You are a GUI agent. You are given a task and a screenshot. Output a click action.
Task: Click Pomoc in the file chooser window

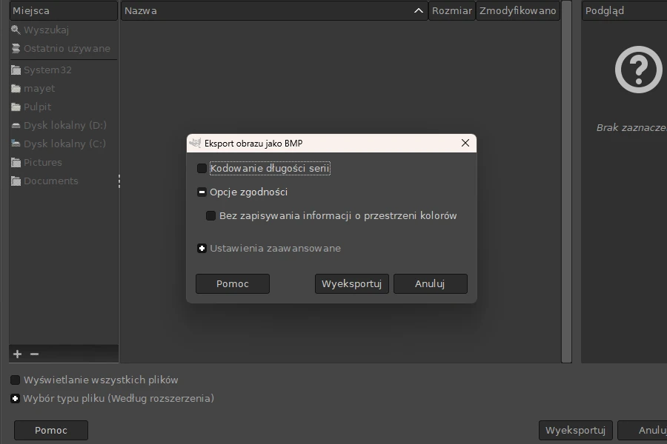click(51, 431)
